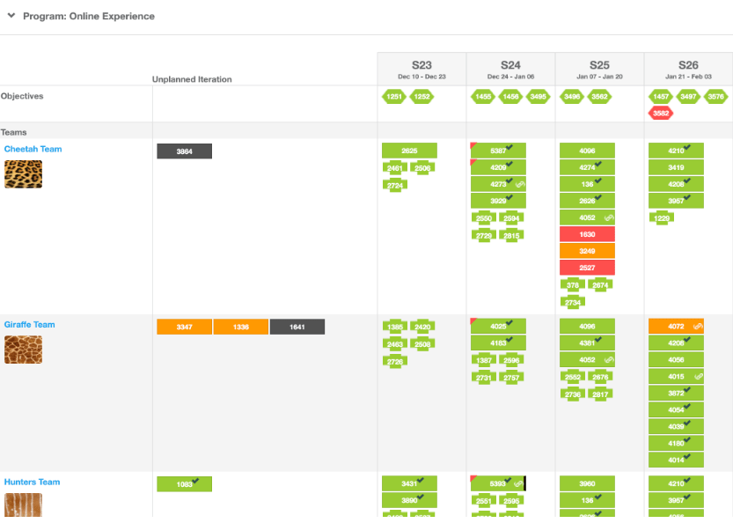
Task: Toggle the checkmark on card 3872
Action: [x=687, y=389]
